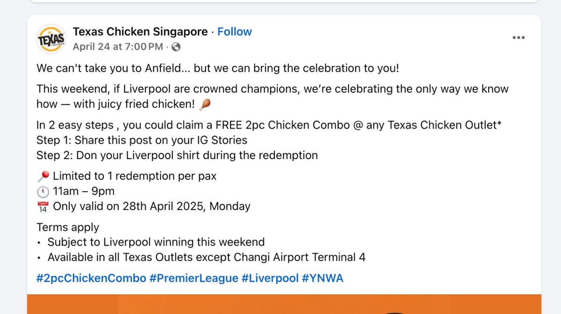Click the chicken drumstick emoji
Viewport: 561px width, 314px height.
pos(204,104)
